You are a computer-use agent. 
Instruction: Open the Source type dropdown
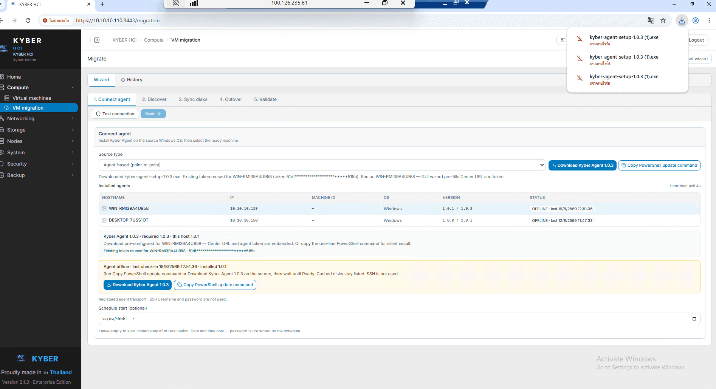click(322, 165)
